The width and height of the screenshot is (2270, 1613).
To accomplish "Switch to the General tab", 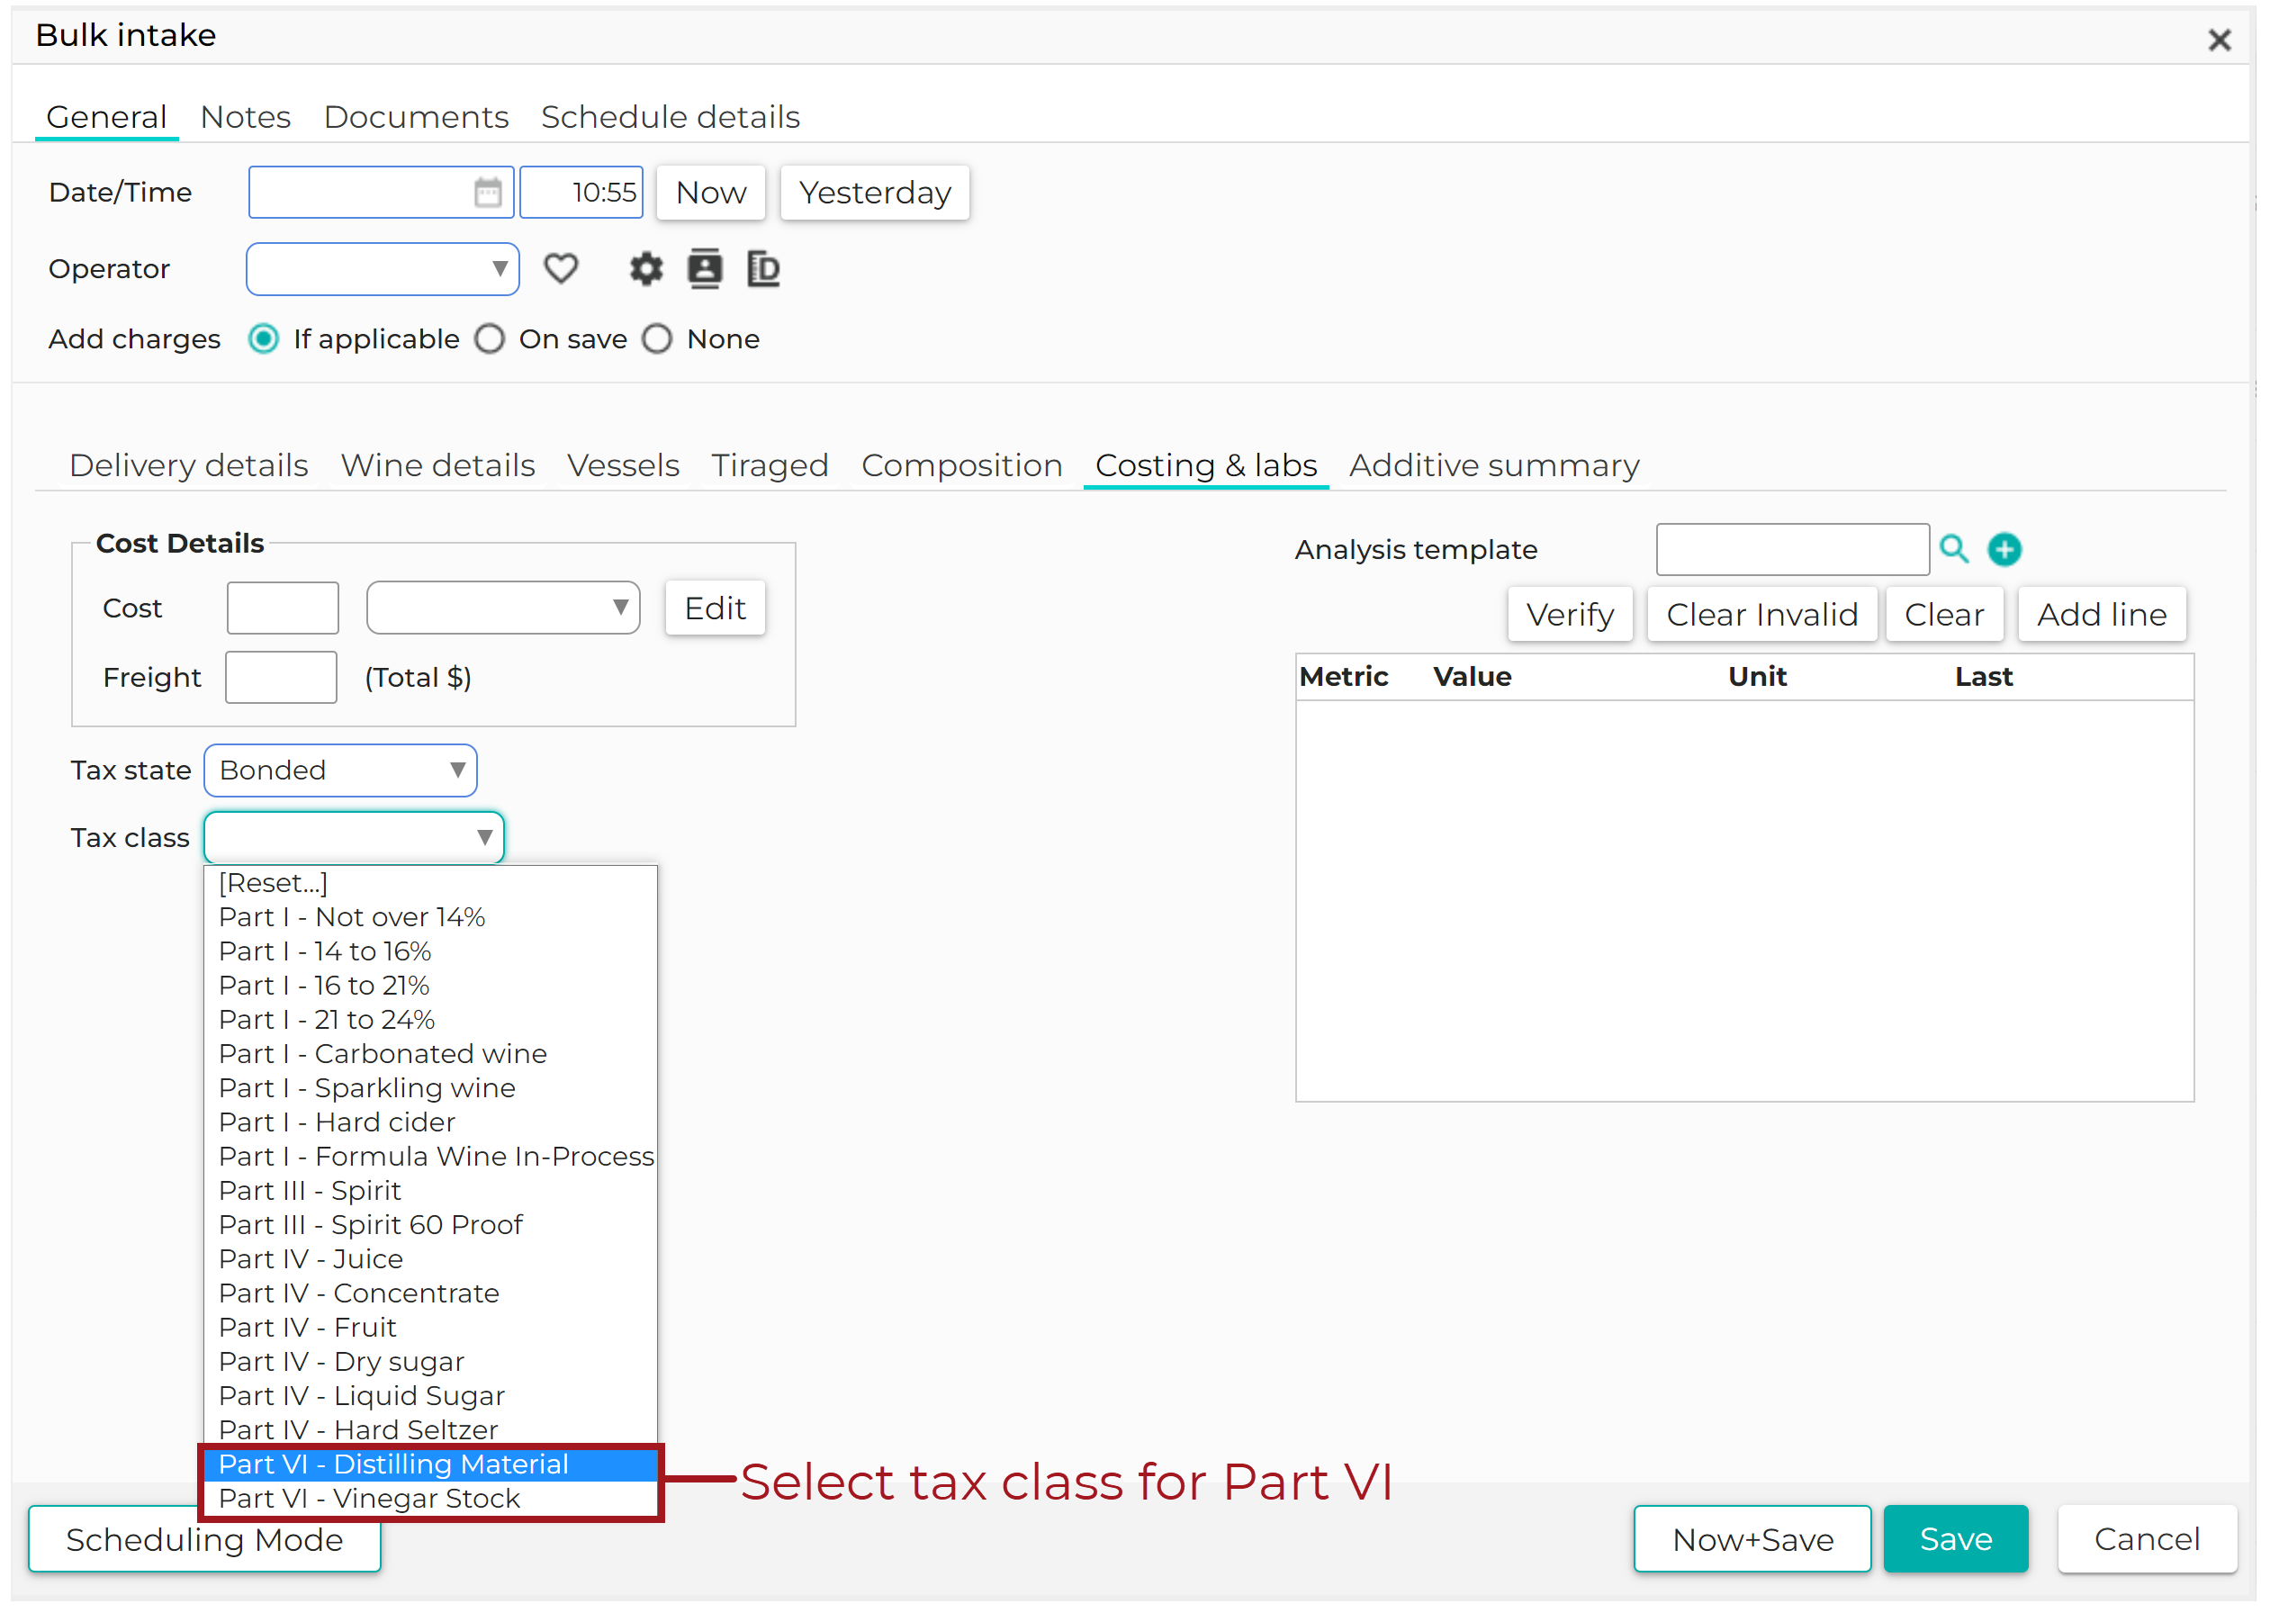I will [106, 117].
